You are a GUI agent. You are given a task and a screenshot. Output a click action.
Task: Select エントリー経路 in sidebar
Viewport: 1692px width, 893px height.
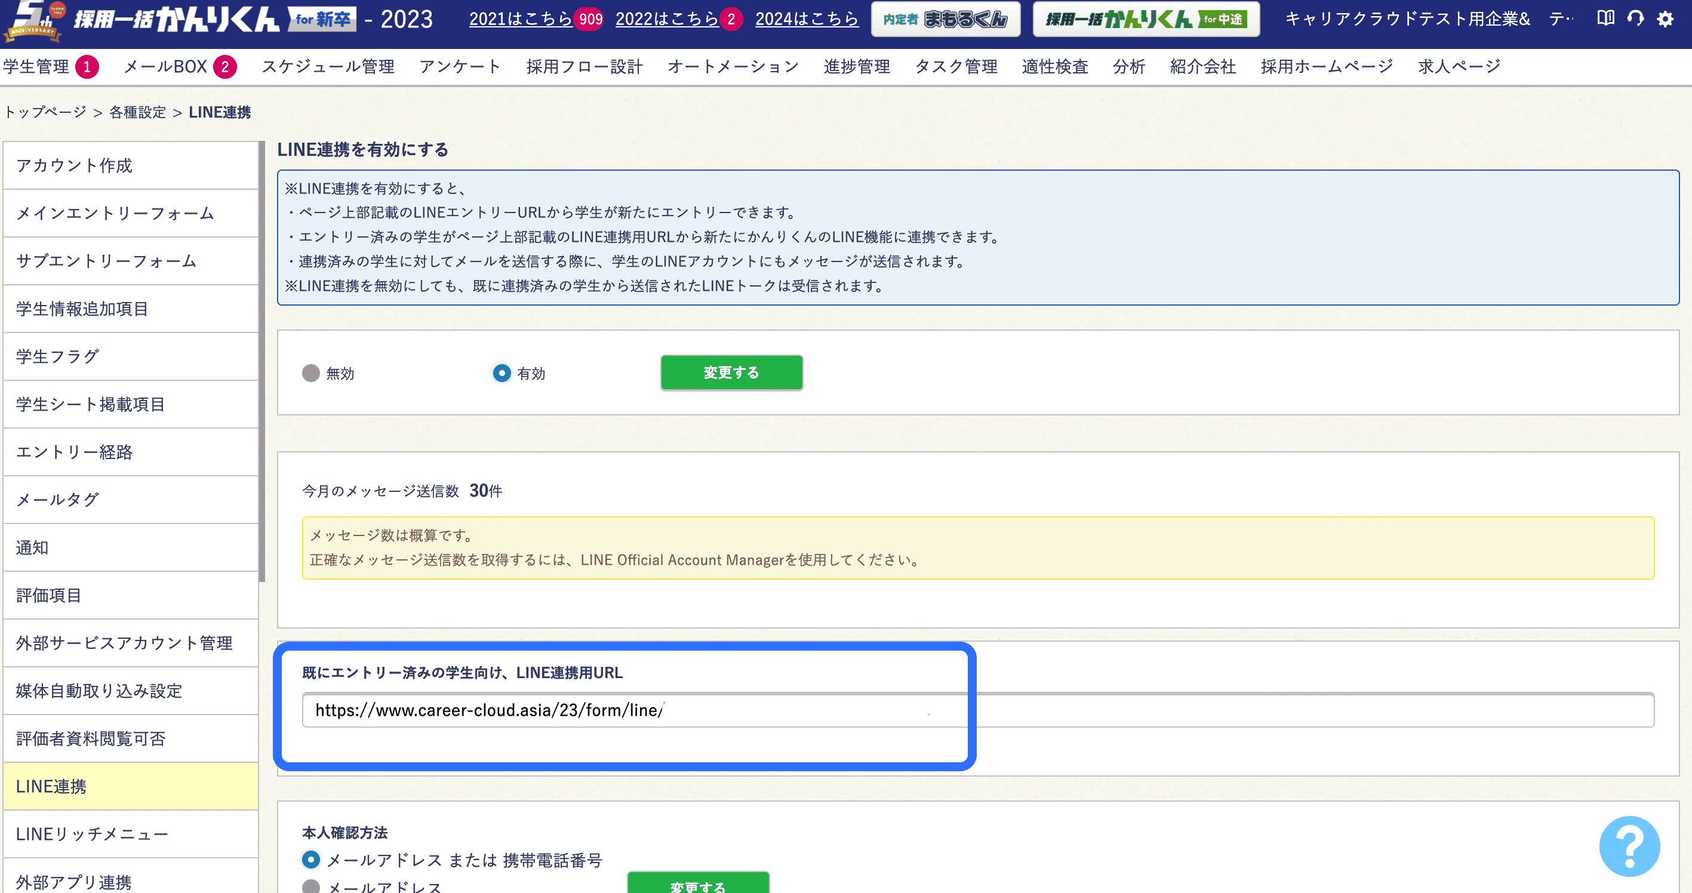tap(131, 452)
